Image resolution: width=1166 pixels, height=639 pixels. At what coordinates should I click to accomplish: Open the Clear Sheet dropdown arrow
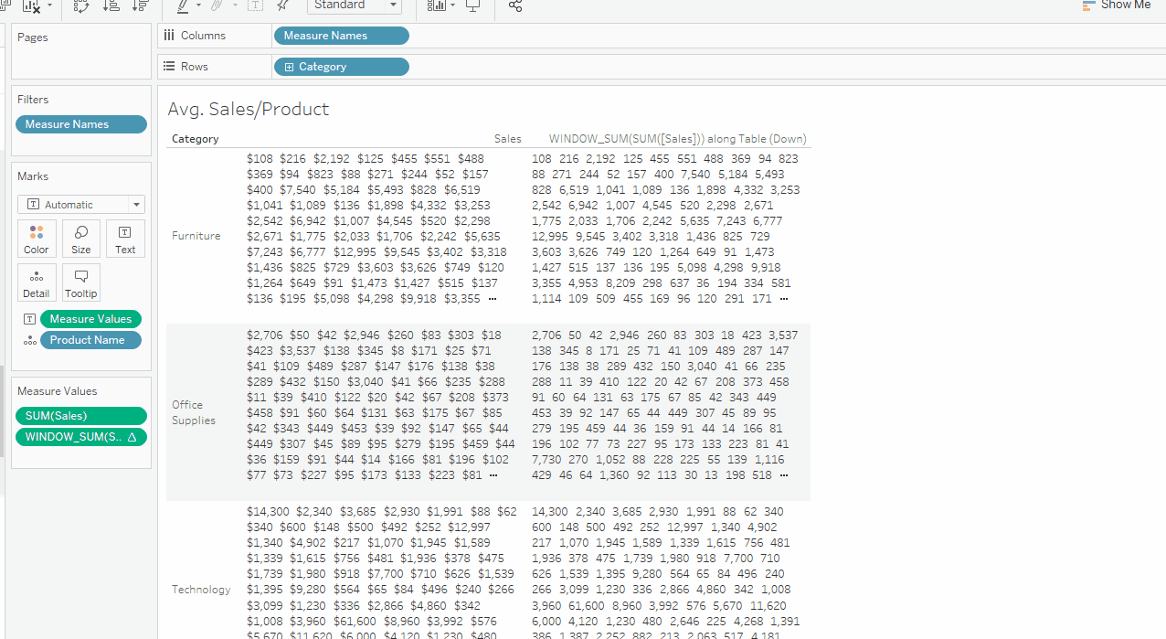click(49, 5)
